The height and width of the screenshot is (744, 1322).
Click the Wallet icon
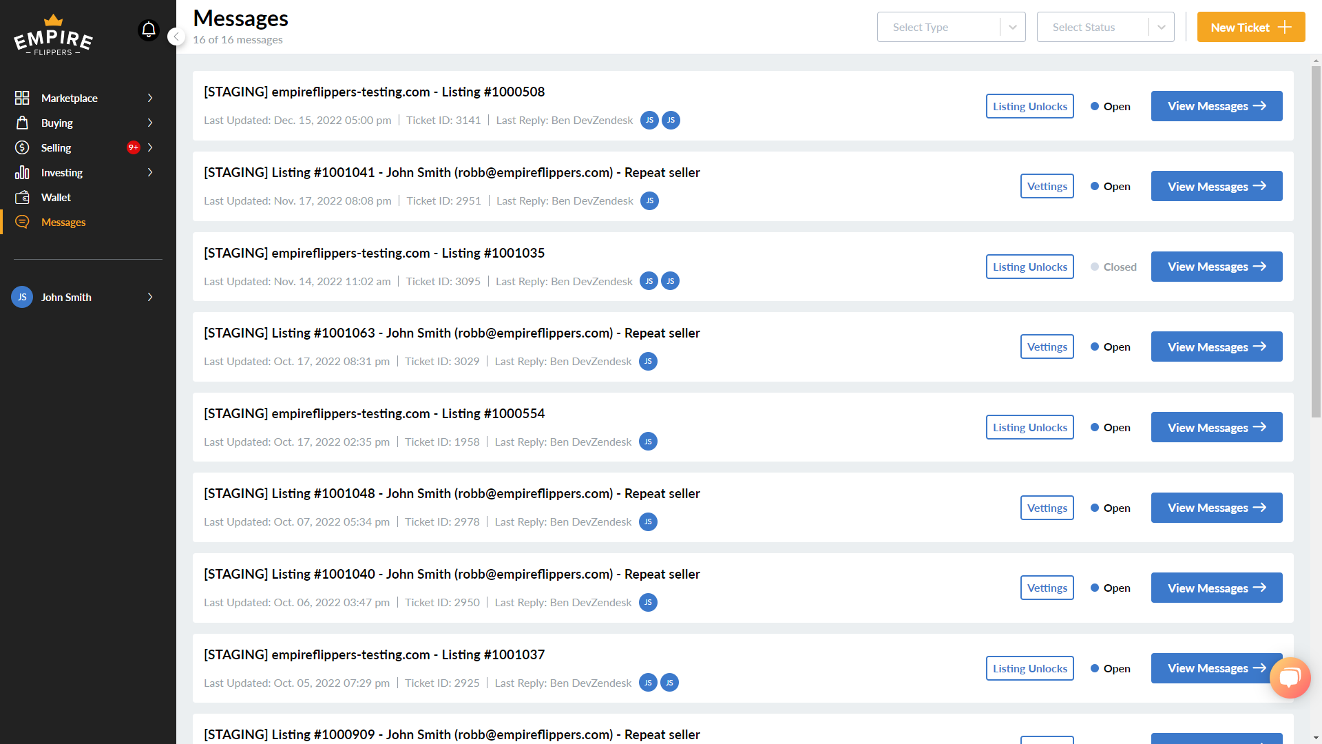click(22, 197)
